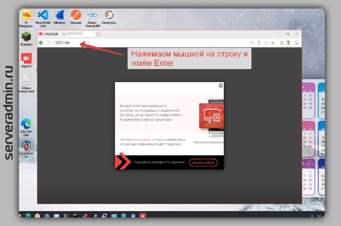
Task: Click the black command prompt taskbar icon
Action: tap(75, 216)
